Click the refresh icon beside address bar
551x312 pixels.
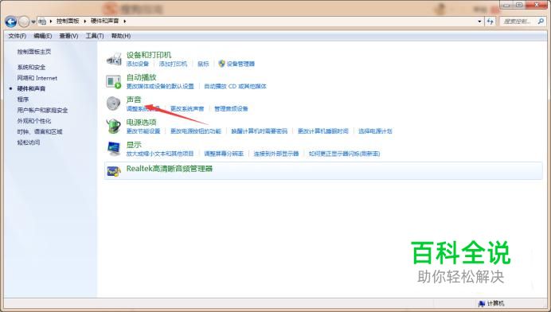(x=490, y=21)
